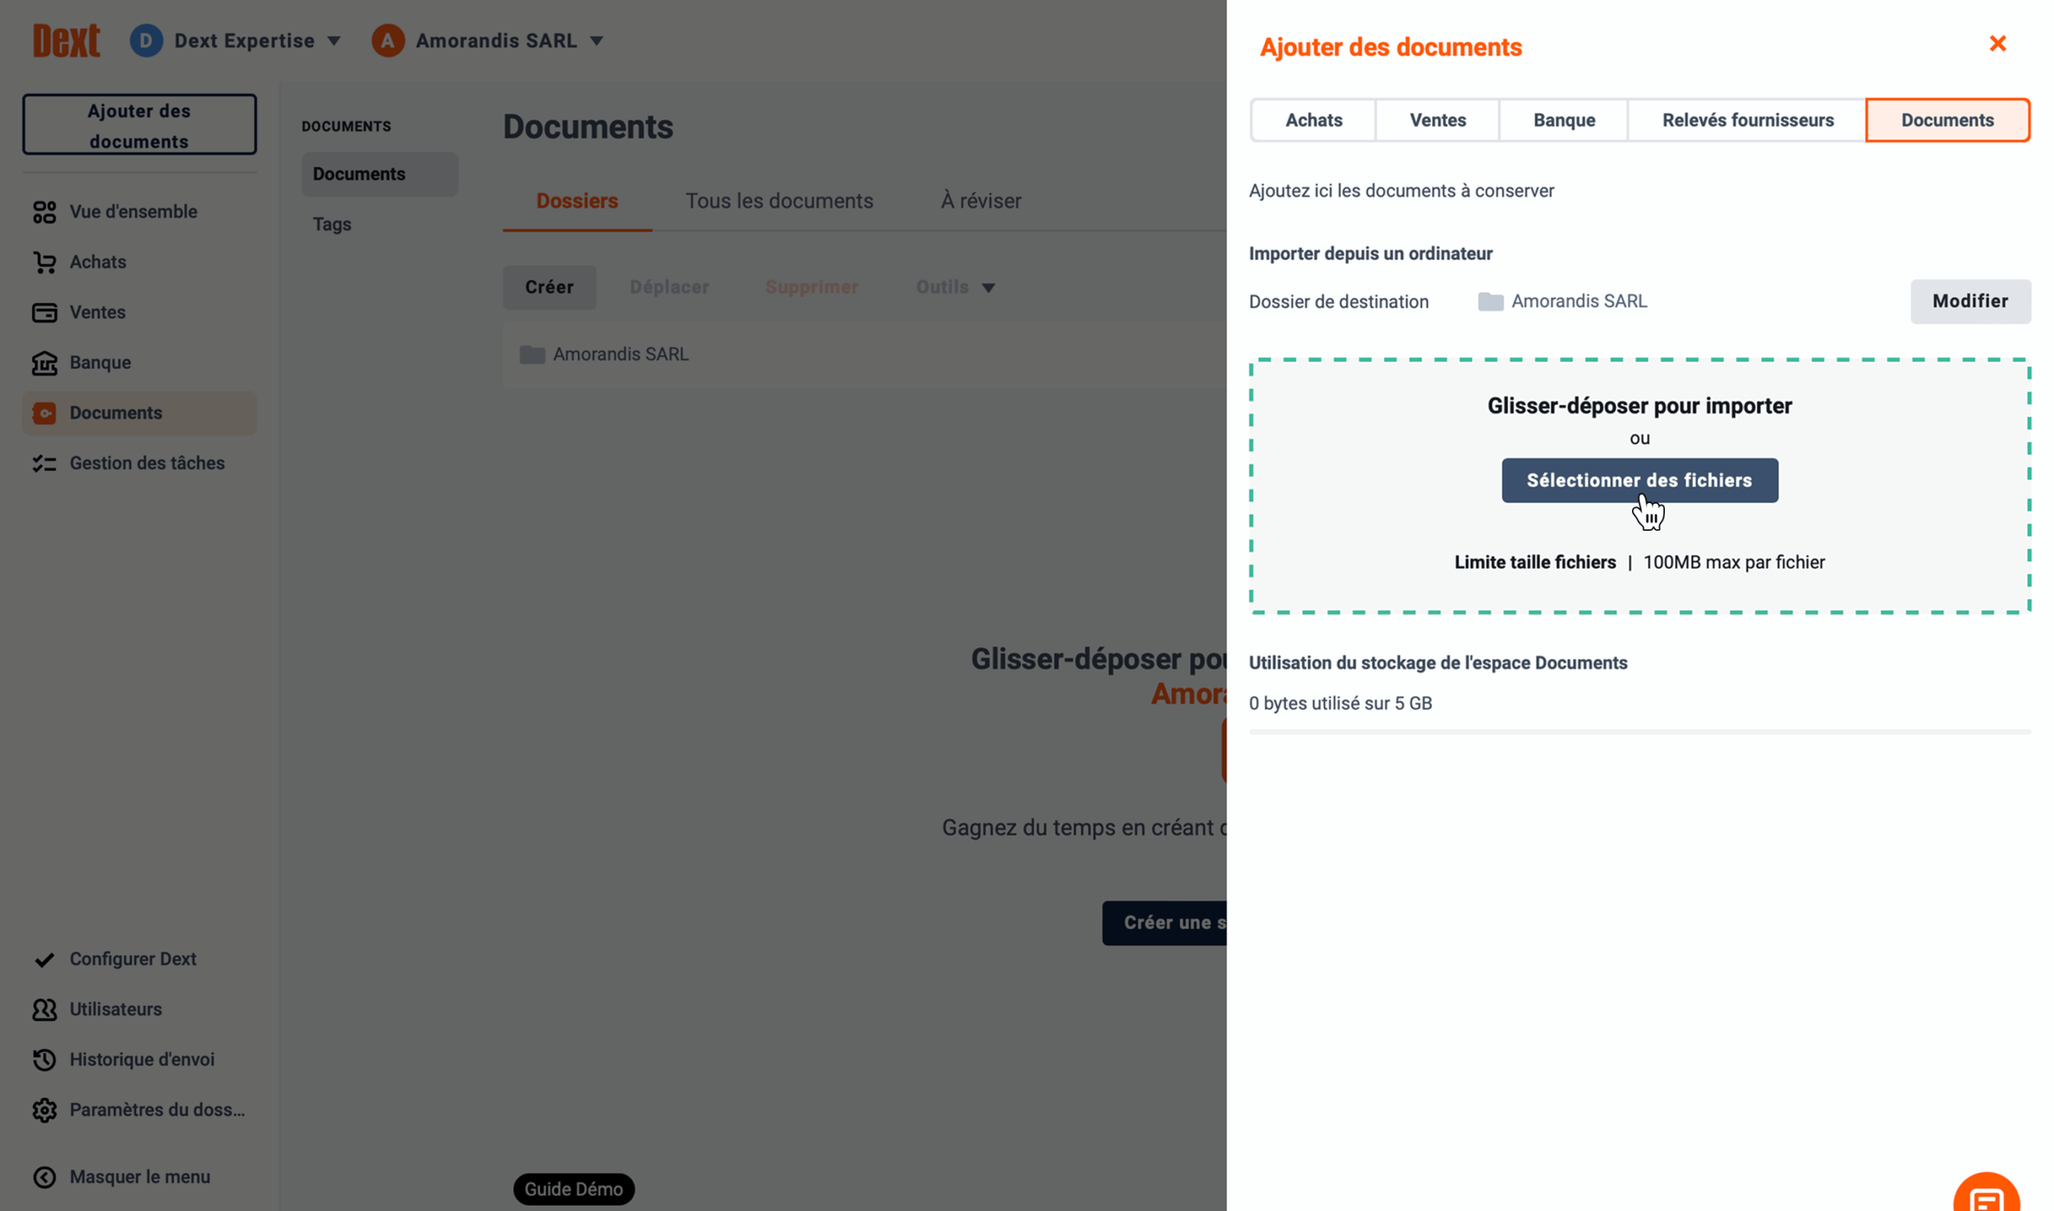Click the Ventes card icon
2054x1211 pixels.
pos(44,313)
